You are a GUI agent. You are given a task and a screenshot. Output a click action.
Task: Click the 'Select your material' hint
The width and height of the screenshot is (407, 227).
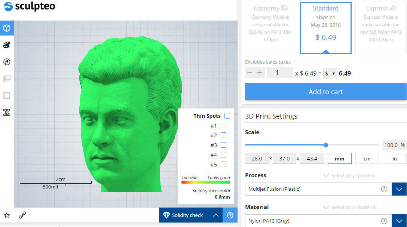pyautogui.click(x=354, y=207)
